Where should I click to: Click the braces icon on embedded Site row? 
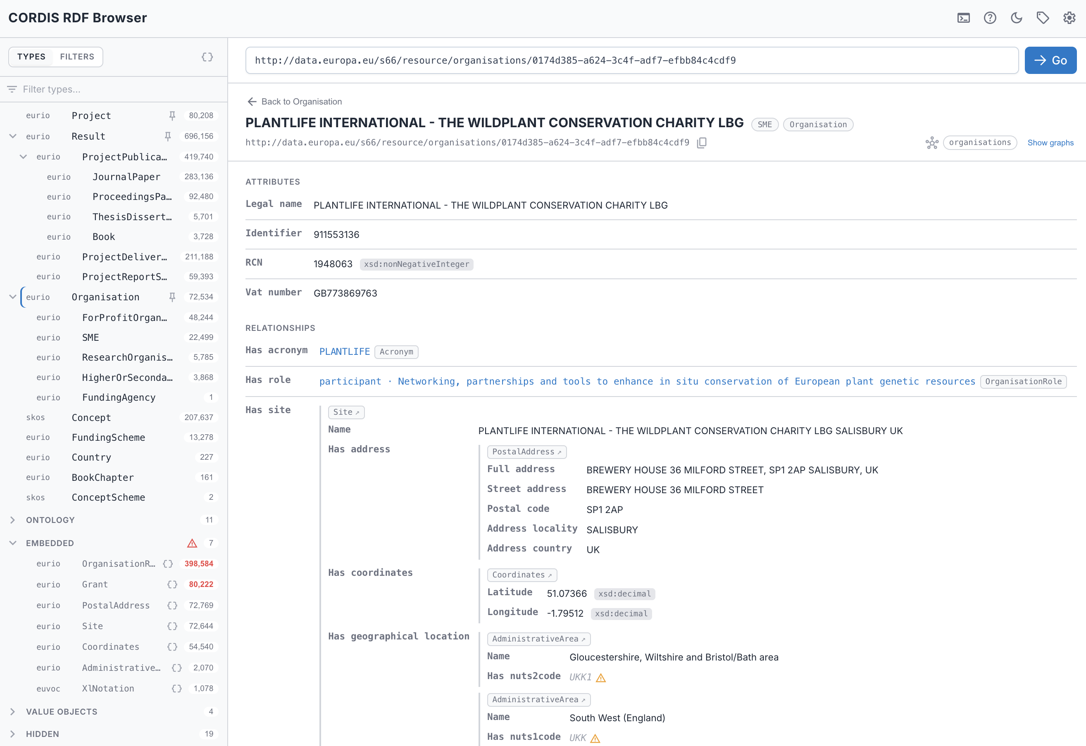(172, 626)
